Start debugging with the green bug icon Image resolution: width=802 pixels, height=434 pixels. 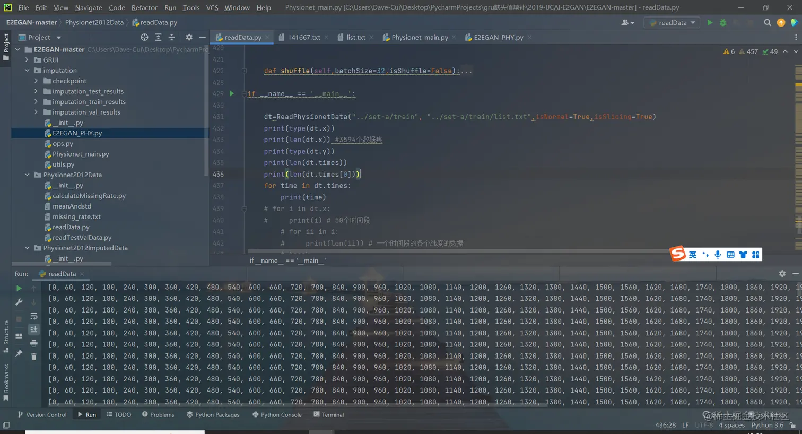(x=723, y=23)
